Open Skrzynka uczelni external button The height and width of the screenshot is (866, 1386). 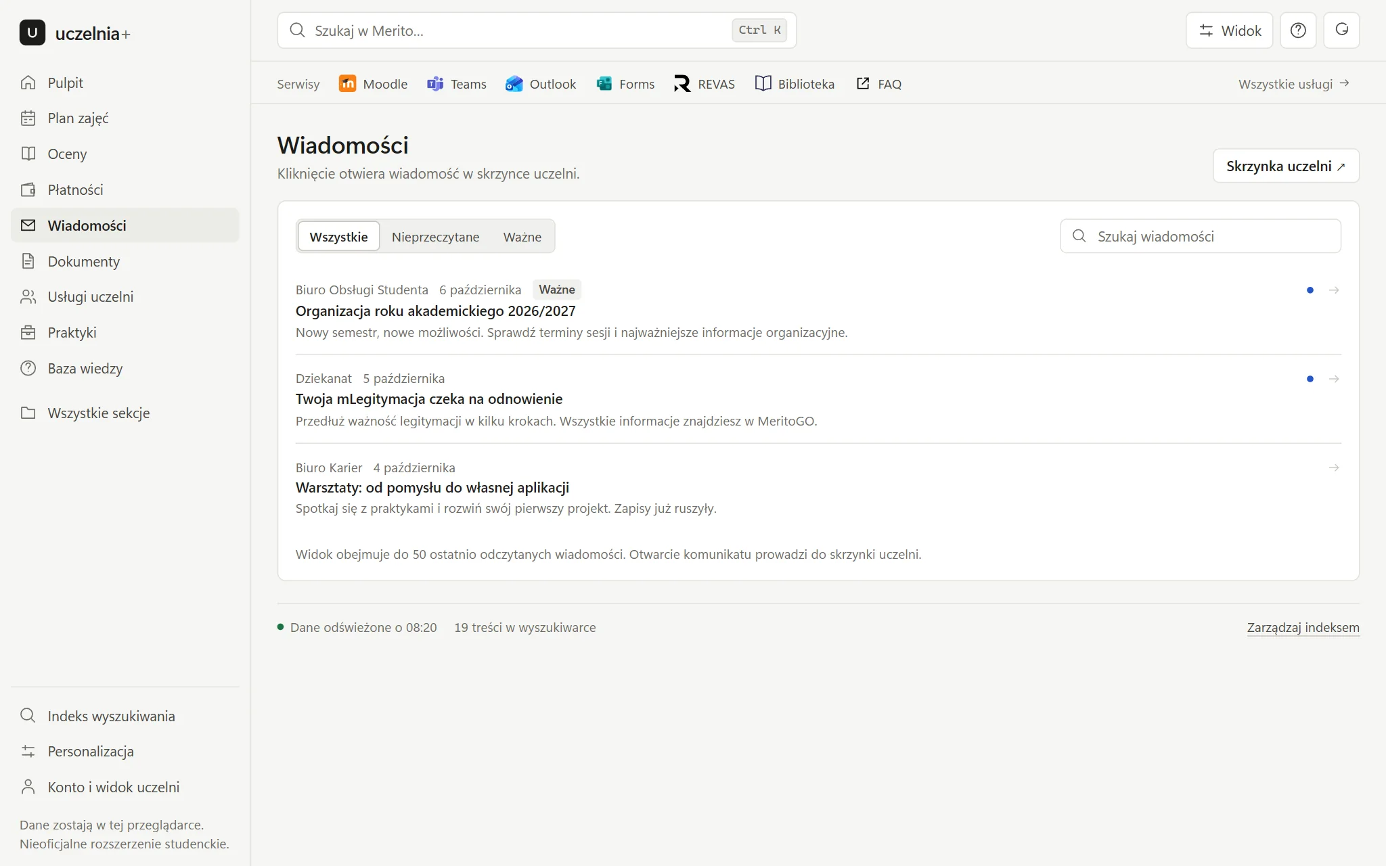click(x=1286, y=166)
